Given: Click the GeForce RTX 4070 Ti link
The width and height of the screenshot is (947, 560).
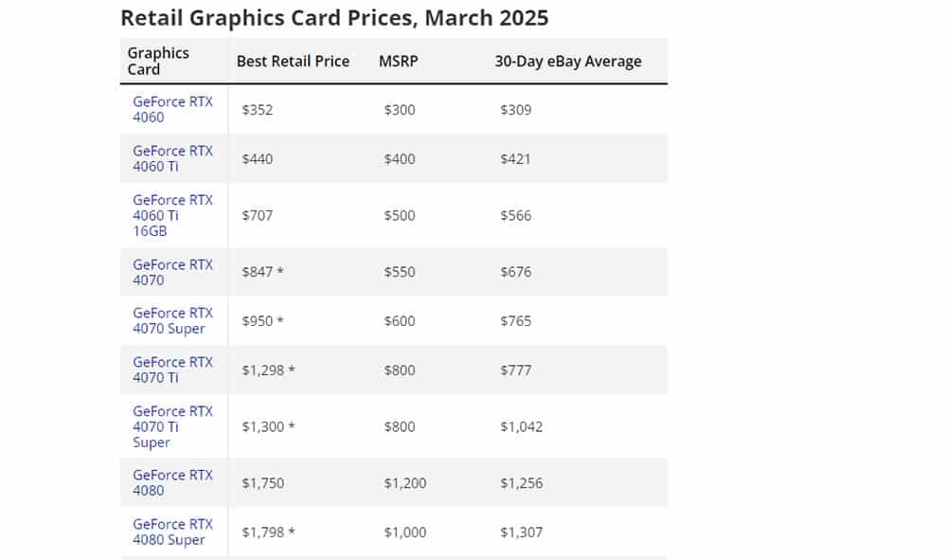Looking at the screenshot, I should click(172, 370).
